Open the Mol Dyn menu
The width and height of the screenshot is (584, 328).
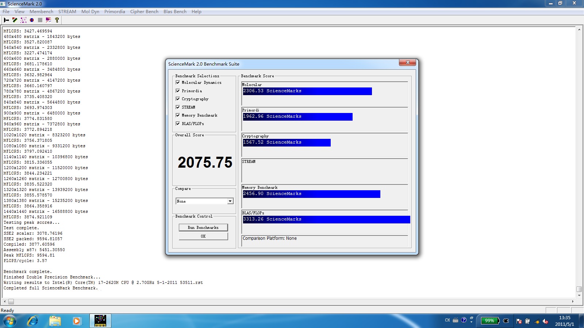click(x=90, y=11)
